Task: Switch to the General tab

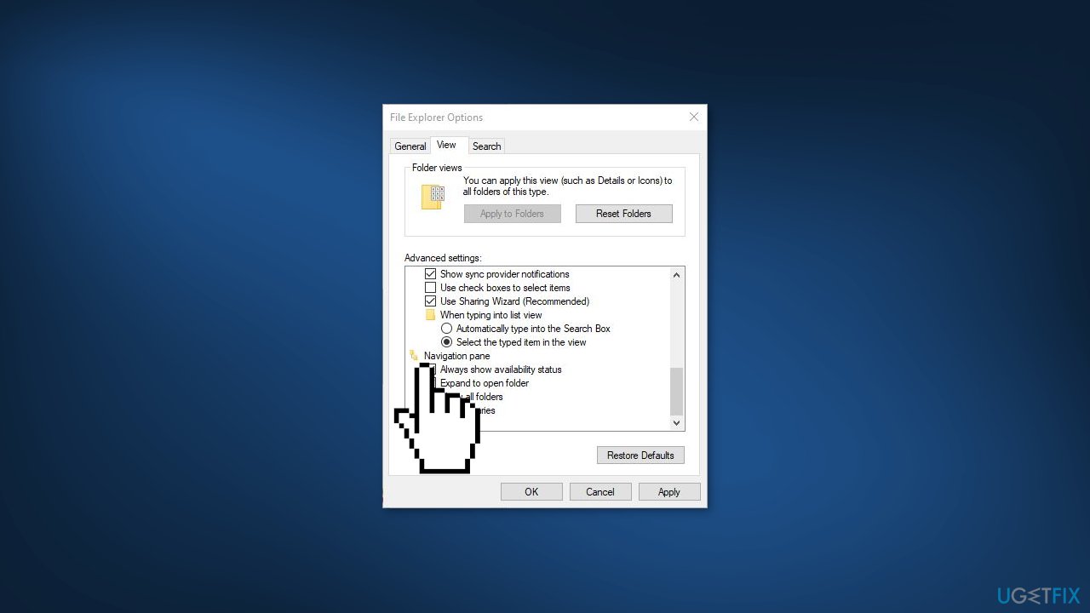Action: 410,146
